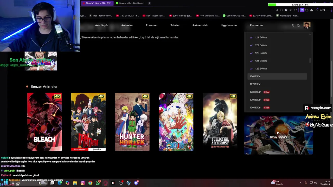Toggle watched checkmark for 125 Bölüm
The height and width of the screenshot is (187, 333).
(x=251, y=69)
